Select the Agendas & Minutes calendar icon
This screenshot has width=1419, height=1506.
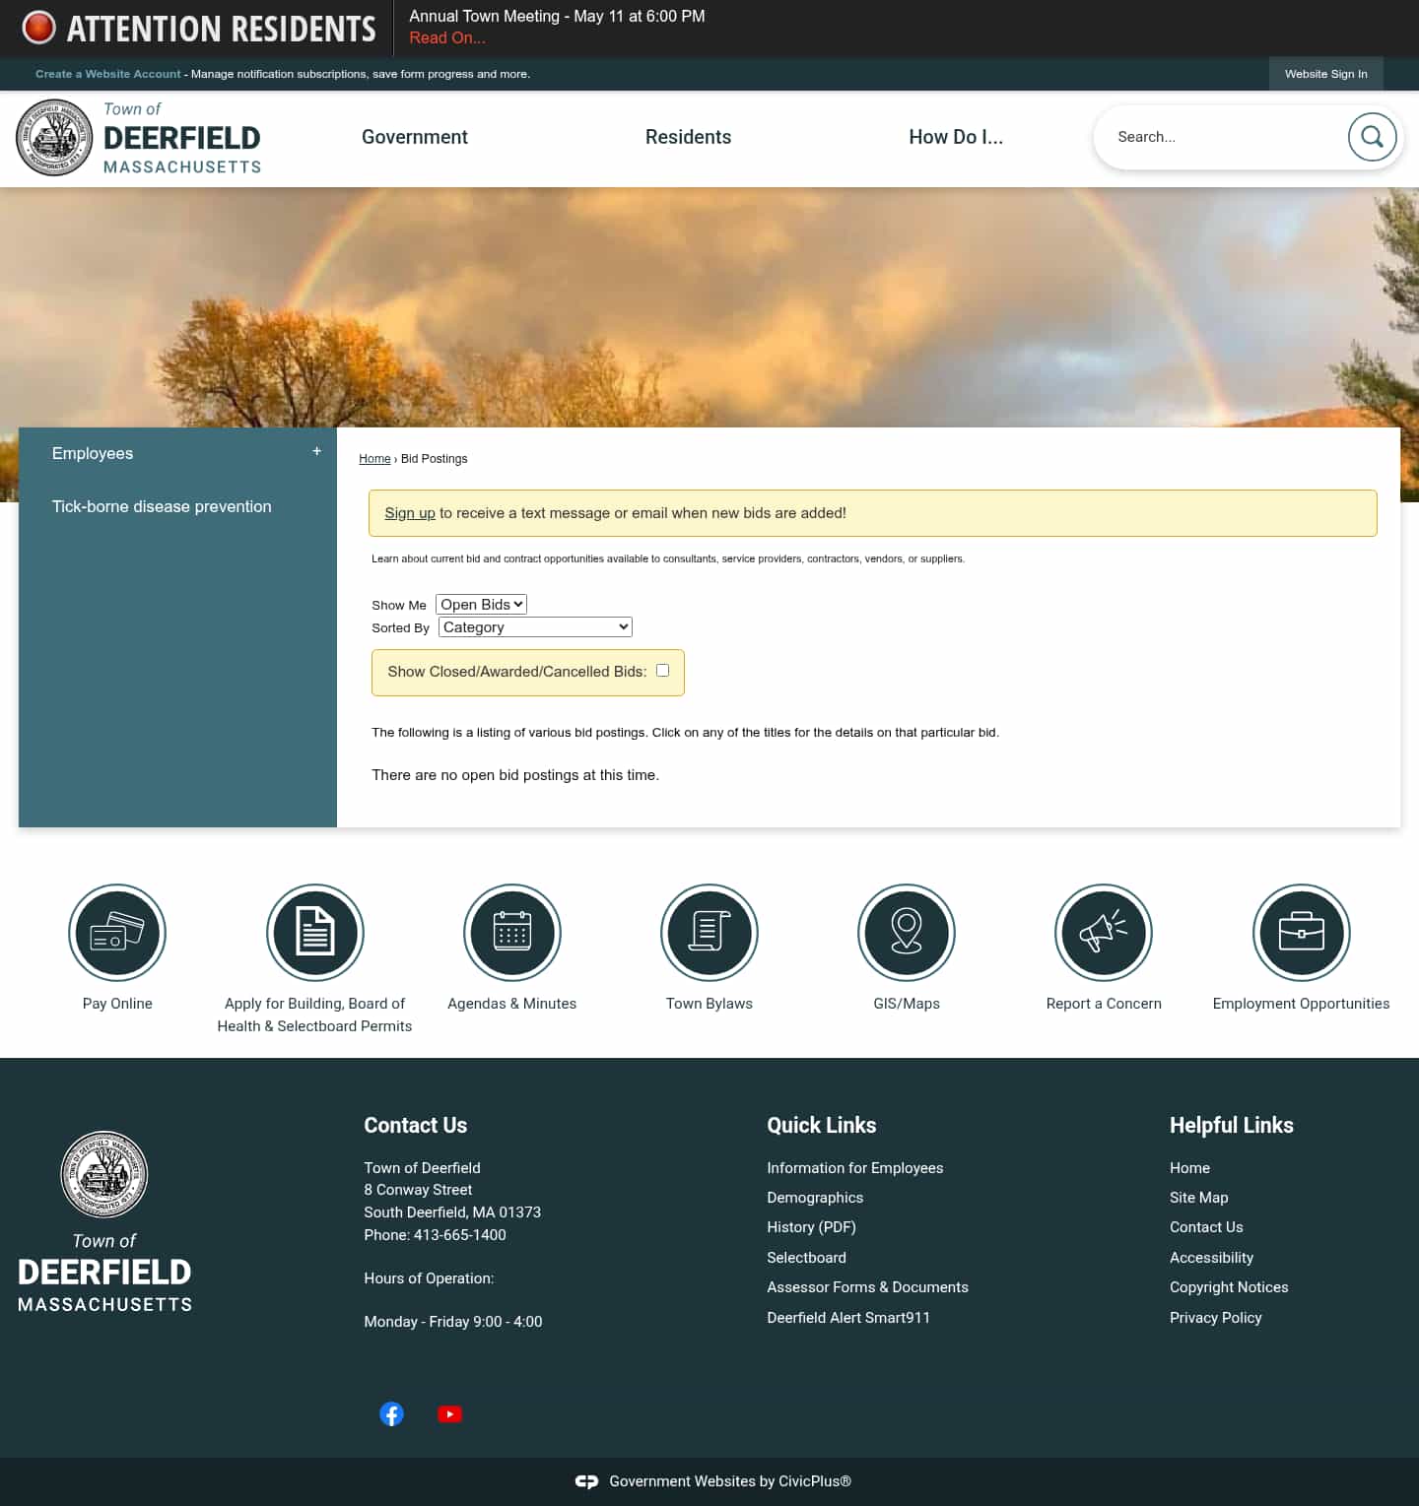(x=511, y=933)
